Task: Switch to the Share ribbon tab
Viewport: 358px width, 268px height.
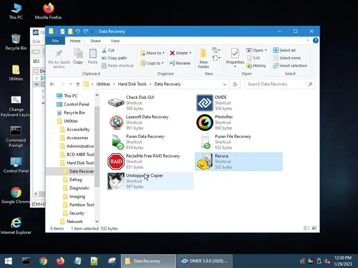Action: point(95,41)
